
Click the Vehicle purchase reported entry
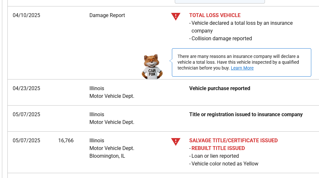point(220,88)
